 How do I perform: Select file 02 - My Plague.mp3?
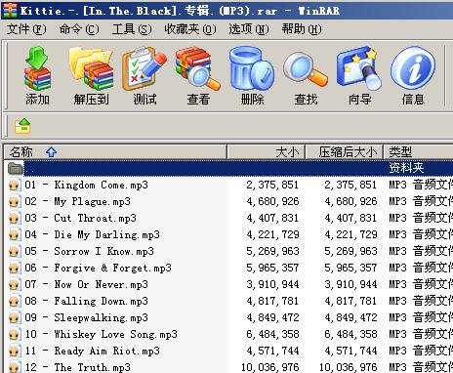(x=77, y=201)
